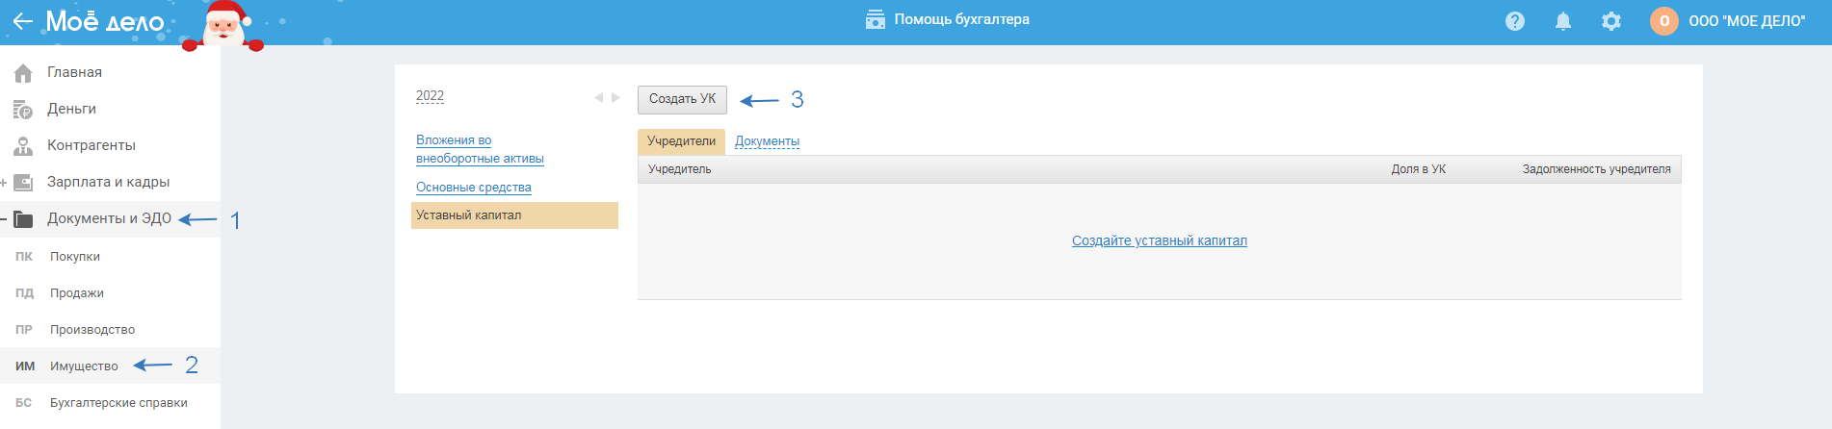Click the Контрагенты person icon
Image resolution: width=1832 pixels, height=429 pixels.
pos(23,146)
